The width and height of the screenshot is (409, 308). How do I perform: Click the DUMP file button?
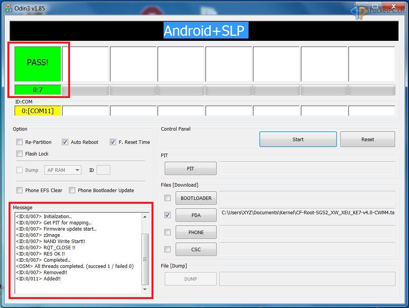pyautogui.click(x=190, y=279)
